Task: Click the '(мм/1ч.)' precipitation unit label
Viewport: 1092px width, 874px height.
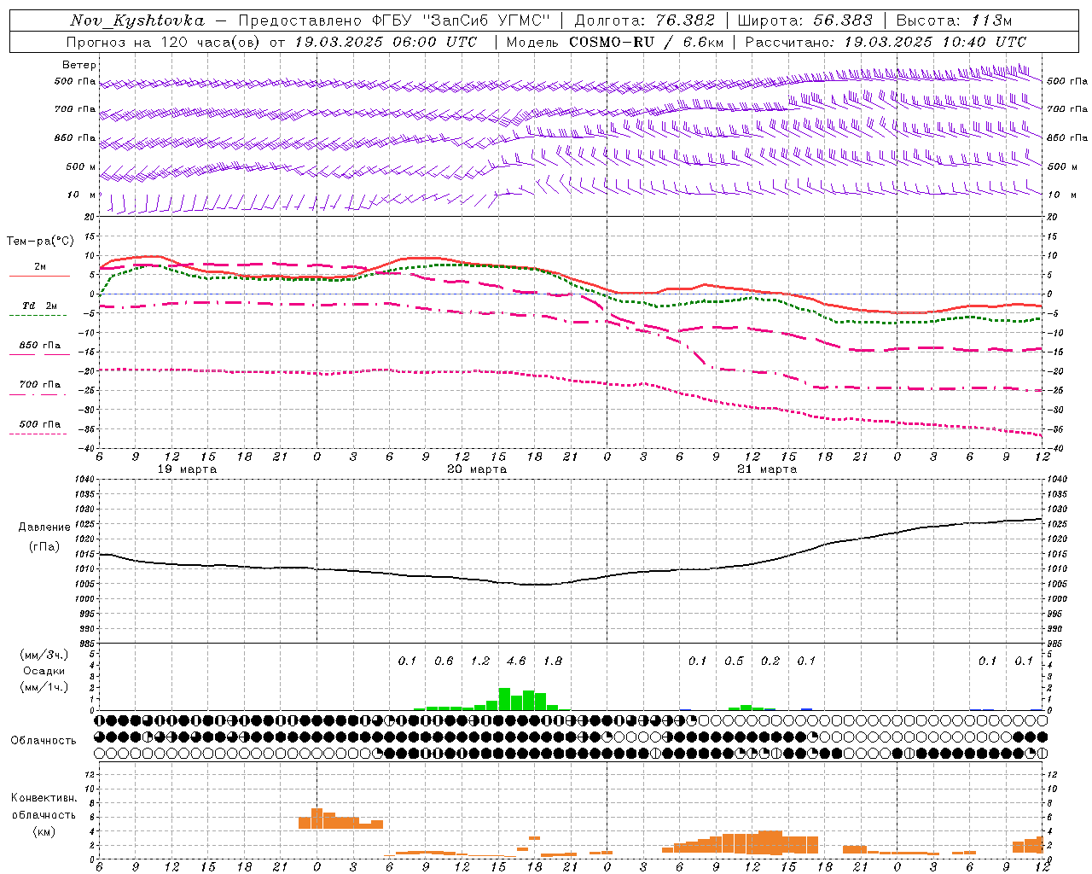Action: (x=44, y=687)
